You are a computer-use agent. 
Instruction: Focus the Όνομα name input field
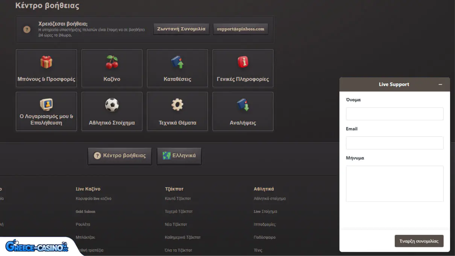[394, 114]
